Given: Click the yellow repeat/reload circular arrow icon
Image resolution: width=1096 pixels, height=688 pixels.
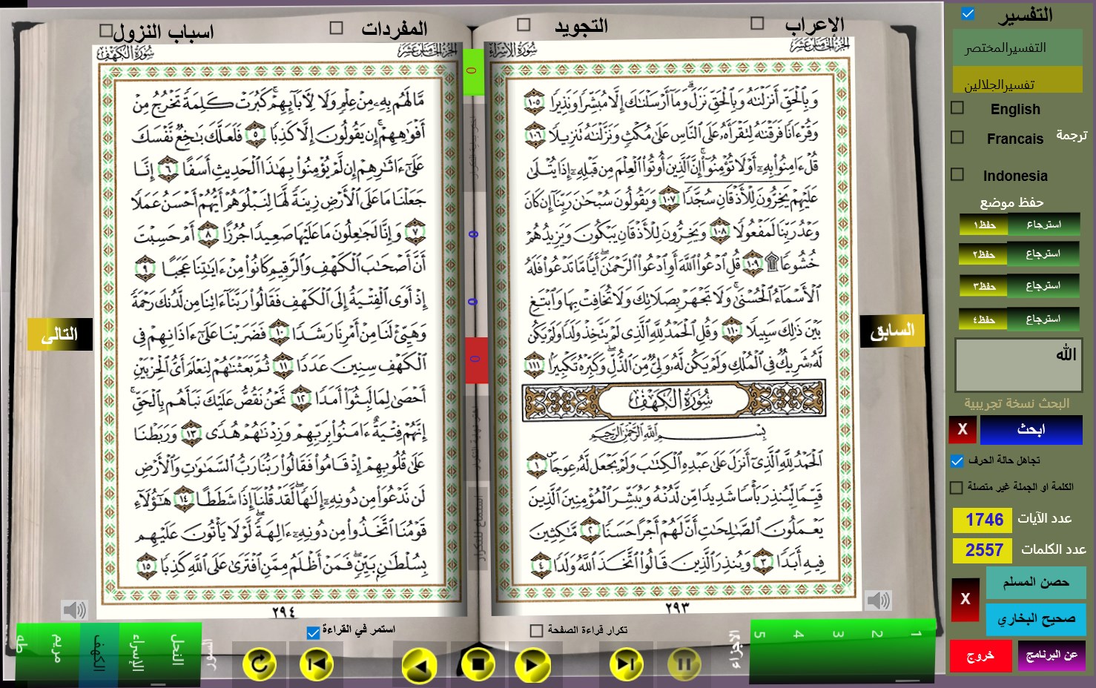Looking at the screenshot, I should pos(260,664).
